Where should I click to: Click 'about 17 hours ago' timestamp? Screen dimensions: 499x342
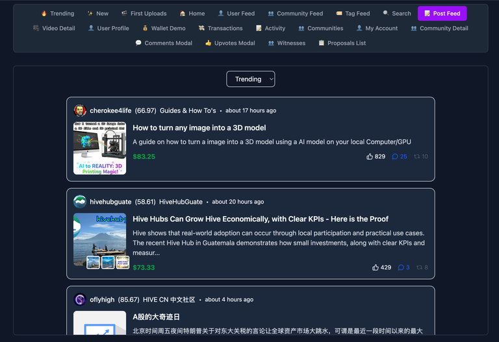tap(251, 110)
